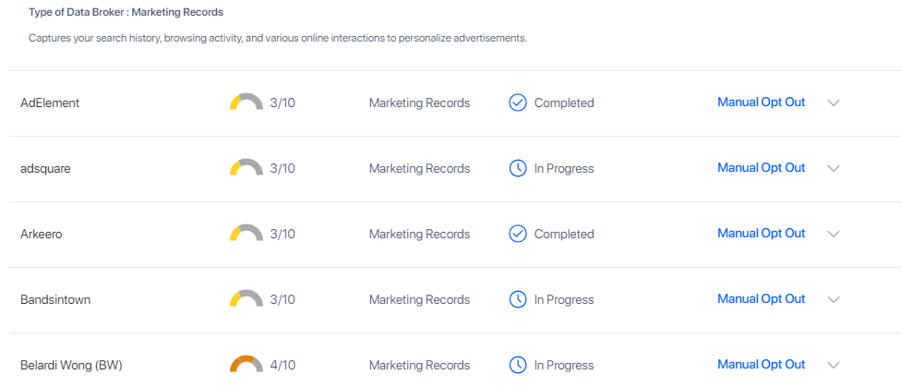Viewport: 901px width, 387px height.
Task: Expand the Belardi Wong (BW) row chevron
Action: point(834,365)
